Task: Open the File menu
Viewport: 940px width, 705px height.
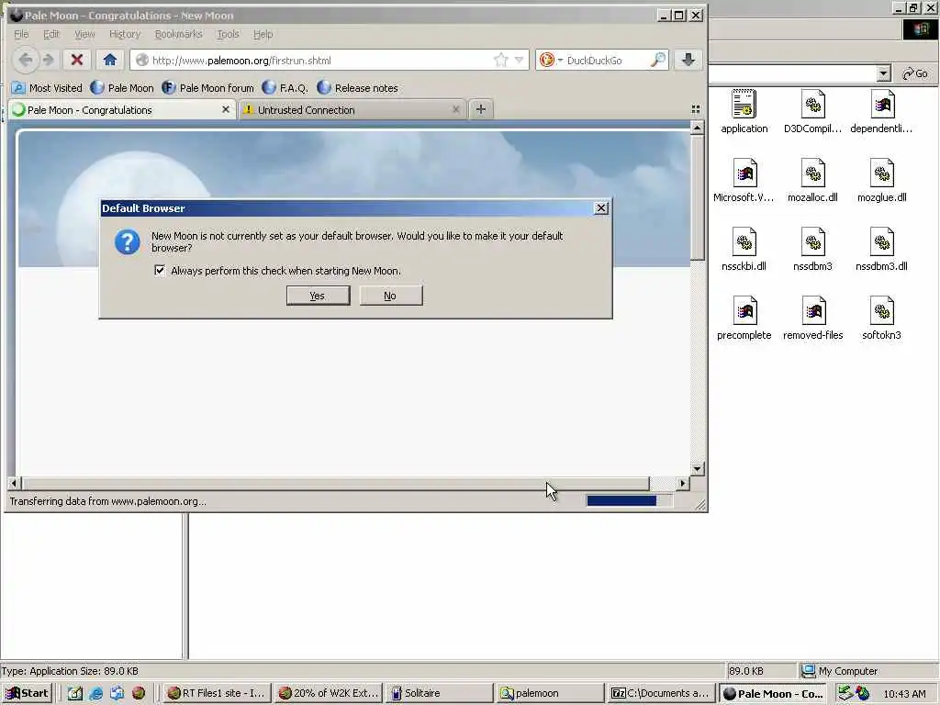Action: 21,34
